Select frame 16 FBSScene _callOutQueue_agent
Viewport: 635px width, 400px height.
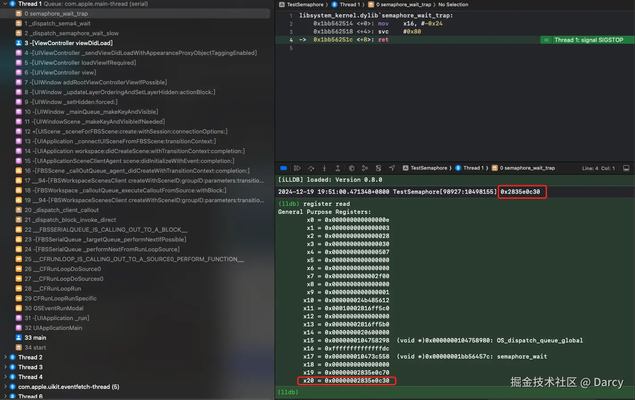[x=136, y=171]
